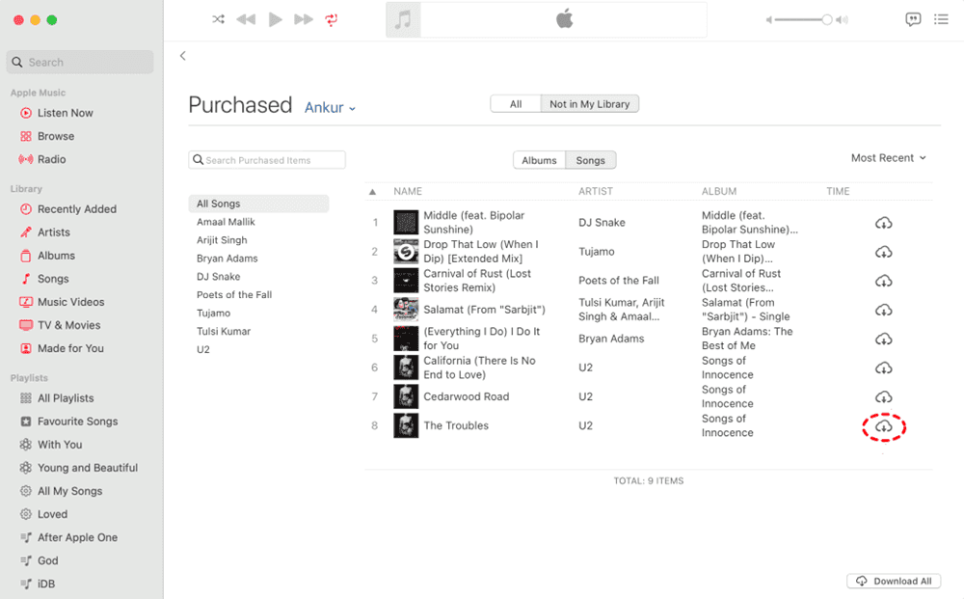Show All purchased items
Screen dimensions: 964x599
pos(516,104)
